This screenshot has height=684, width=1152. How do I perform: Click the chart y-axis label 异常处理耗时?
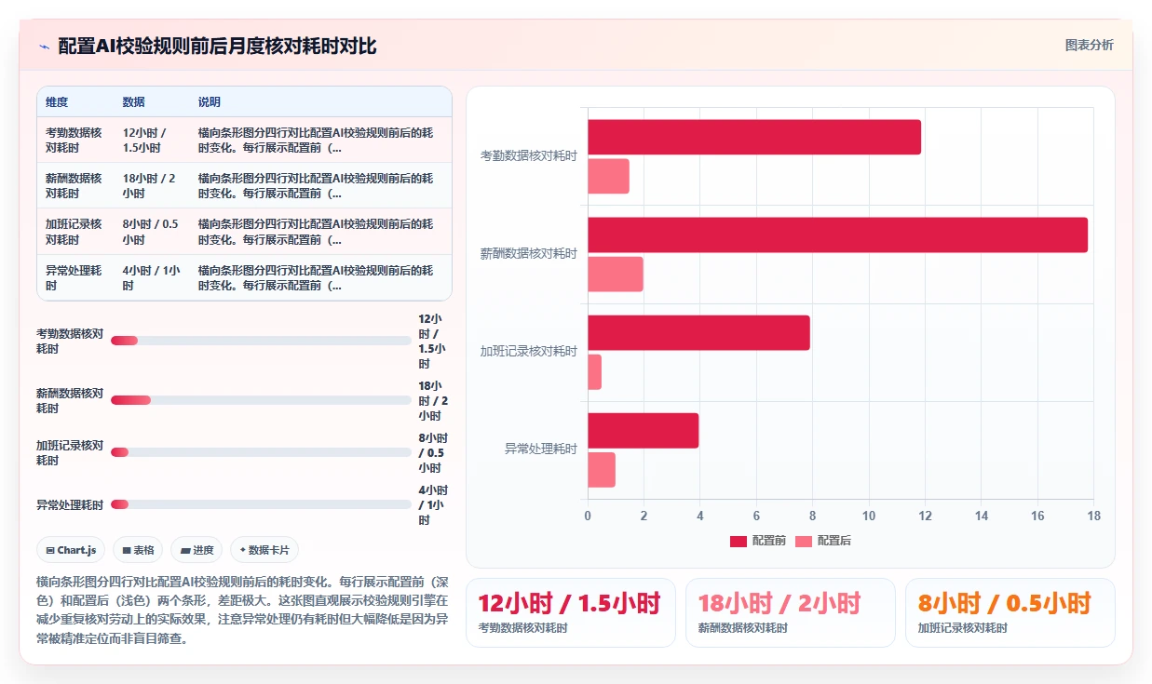[541, 449]
